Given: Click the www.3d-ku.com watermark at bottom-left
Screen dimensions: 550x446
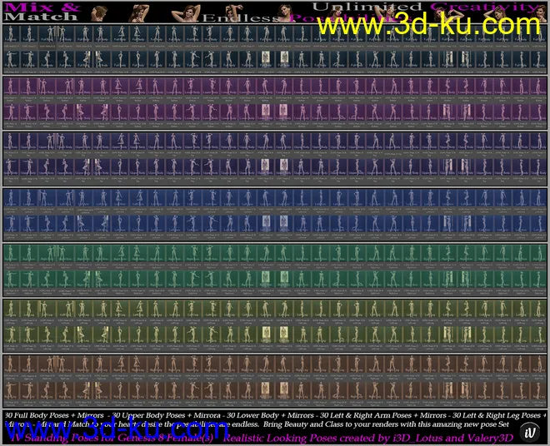Looking at the screenshot, I should (107, 431).
